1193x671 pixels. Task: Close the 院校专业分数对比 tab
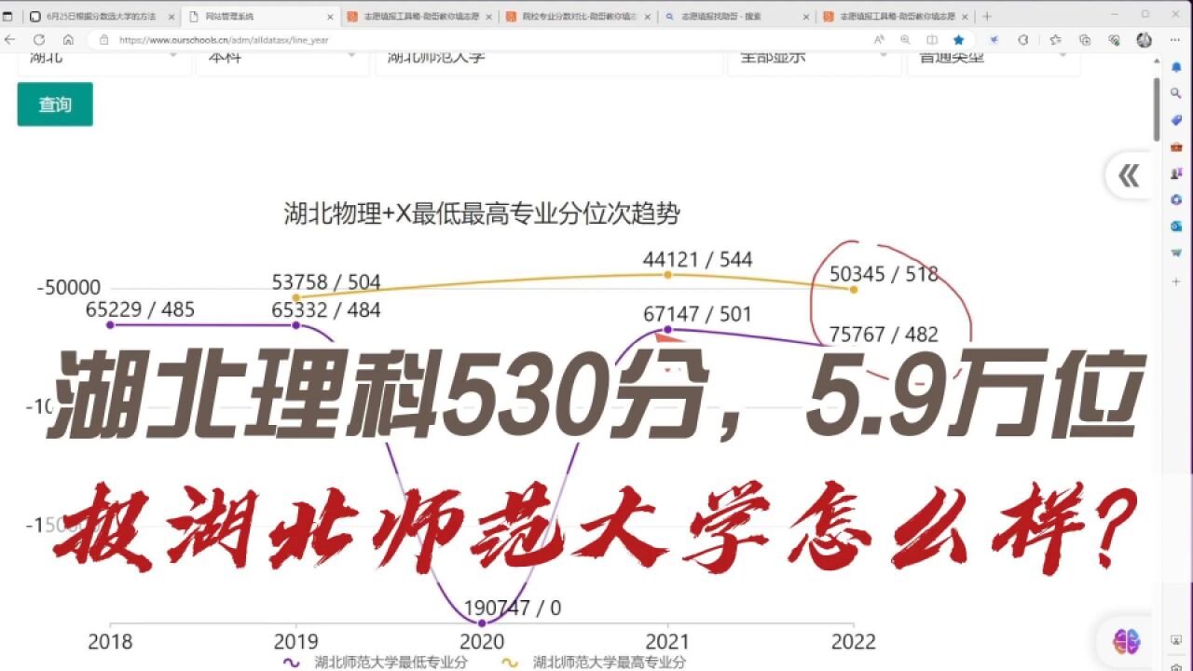[648, 17]
